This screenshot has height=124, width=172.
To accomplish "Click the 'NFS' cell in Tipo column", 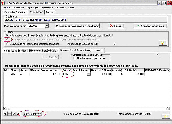I will tap(15, 74).
